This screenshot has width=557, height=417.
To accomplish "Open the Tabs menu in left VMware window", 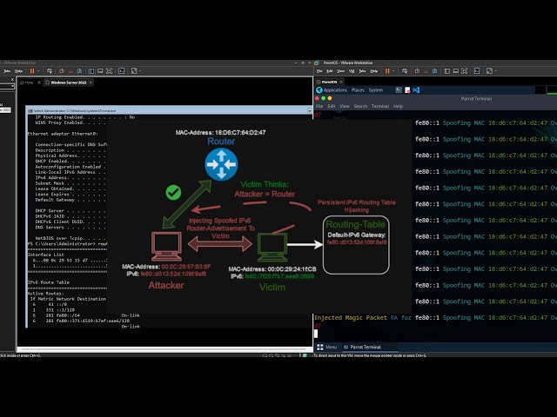I will pyautogui.click(x=7, y=71).
